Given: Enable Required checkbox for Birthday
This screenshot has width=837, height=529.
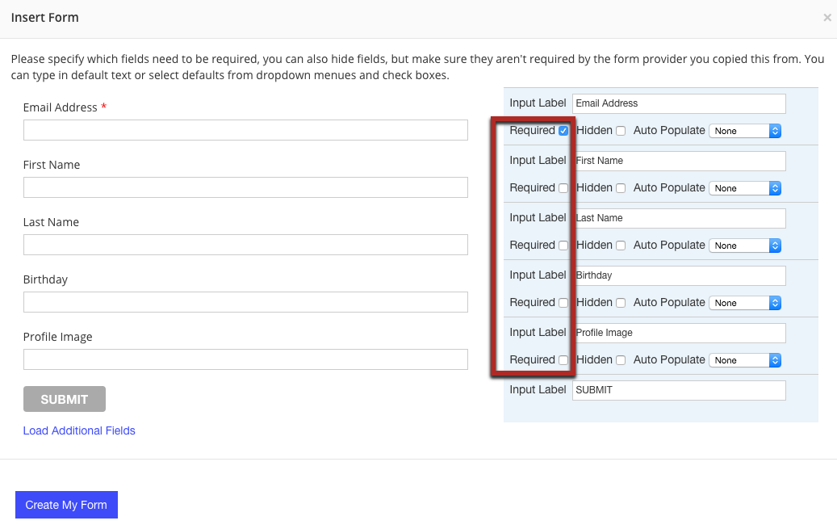Looking at the screenshot, I should 563,303.
